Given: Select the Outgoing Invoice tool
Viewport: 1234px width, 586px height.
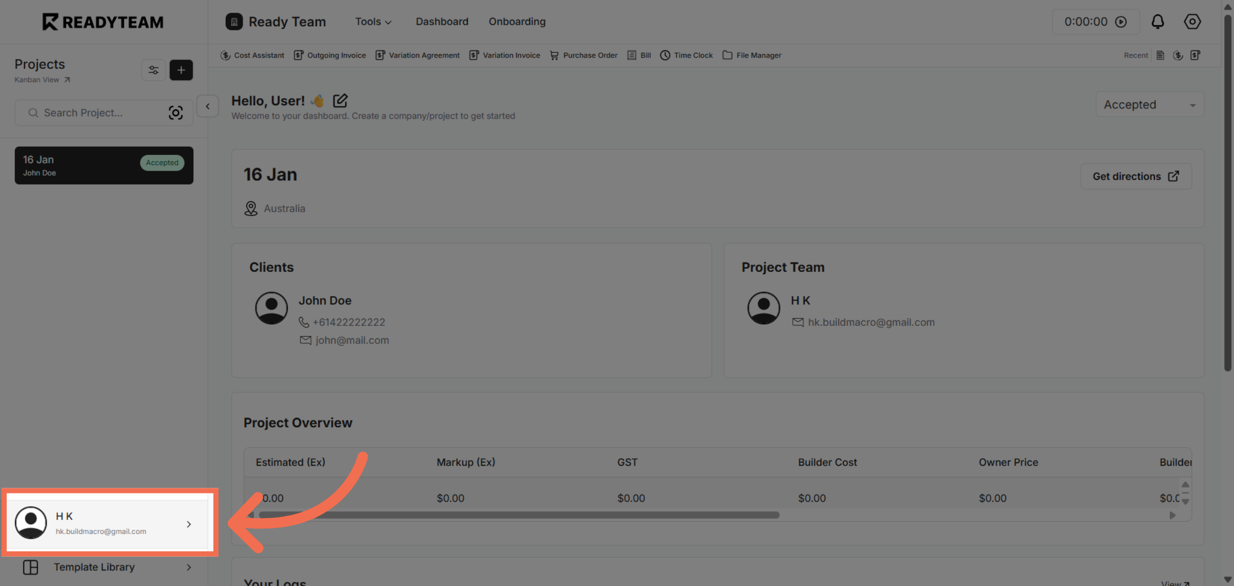Looking at the screenshot, I should [x=330, y=55].
